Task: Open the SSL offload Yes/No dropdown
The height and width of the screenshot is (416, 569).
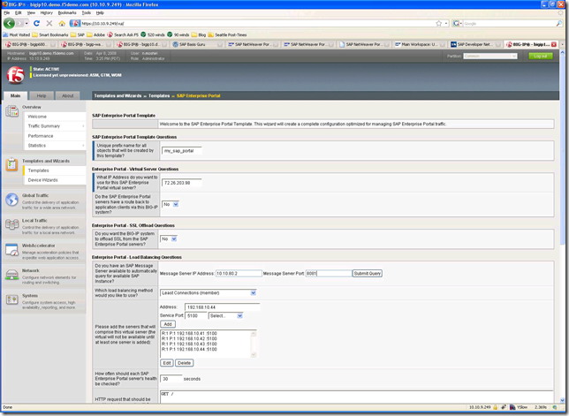Action: (x=170, y=238)
